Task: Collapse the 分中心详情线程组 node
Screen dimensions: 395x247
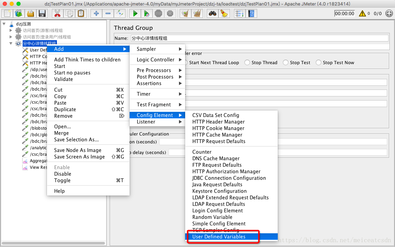Action: (x=11, y=43)
